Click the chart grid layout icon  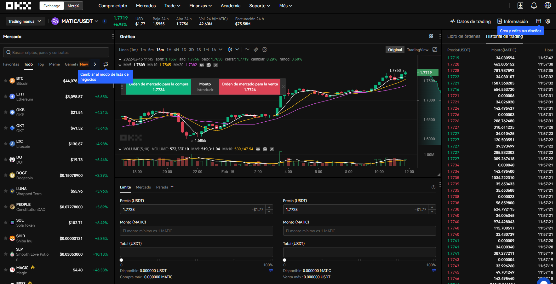pyautogui.click(x=431, y=37)
